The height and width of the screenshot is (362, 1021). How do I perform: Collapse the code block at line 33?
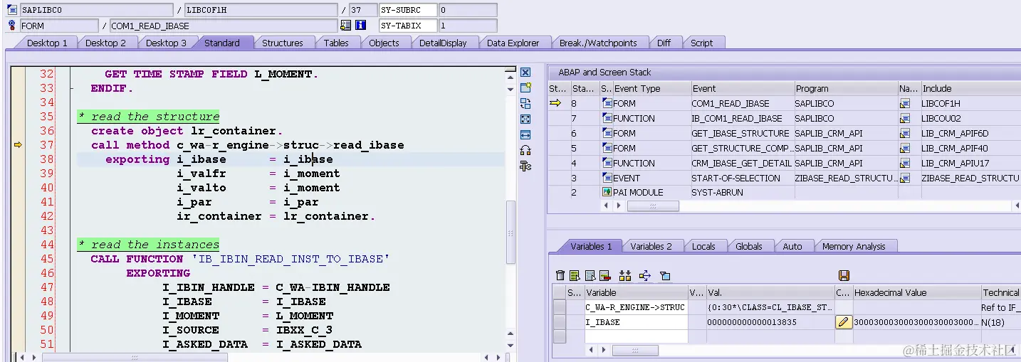(72, 88)
